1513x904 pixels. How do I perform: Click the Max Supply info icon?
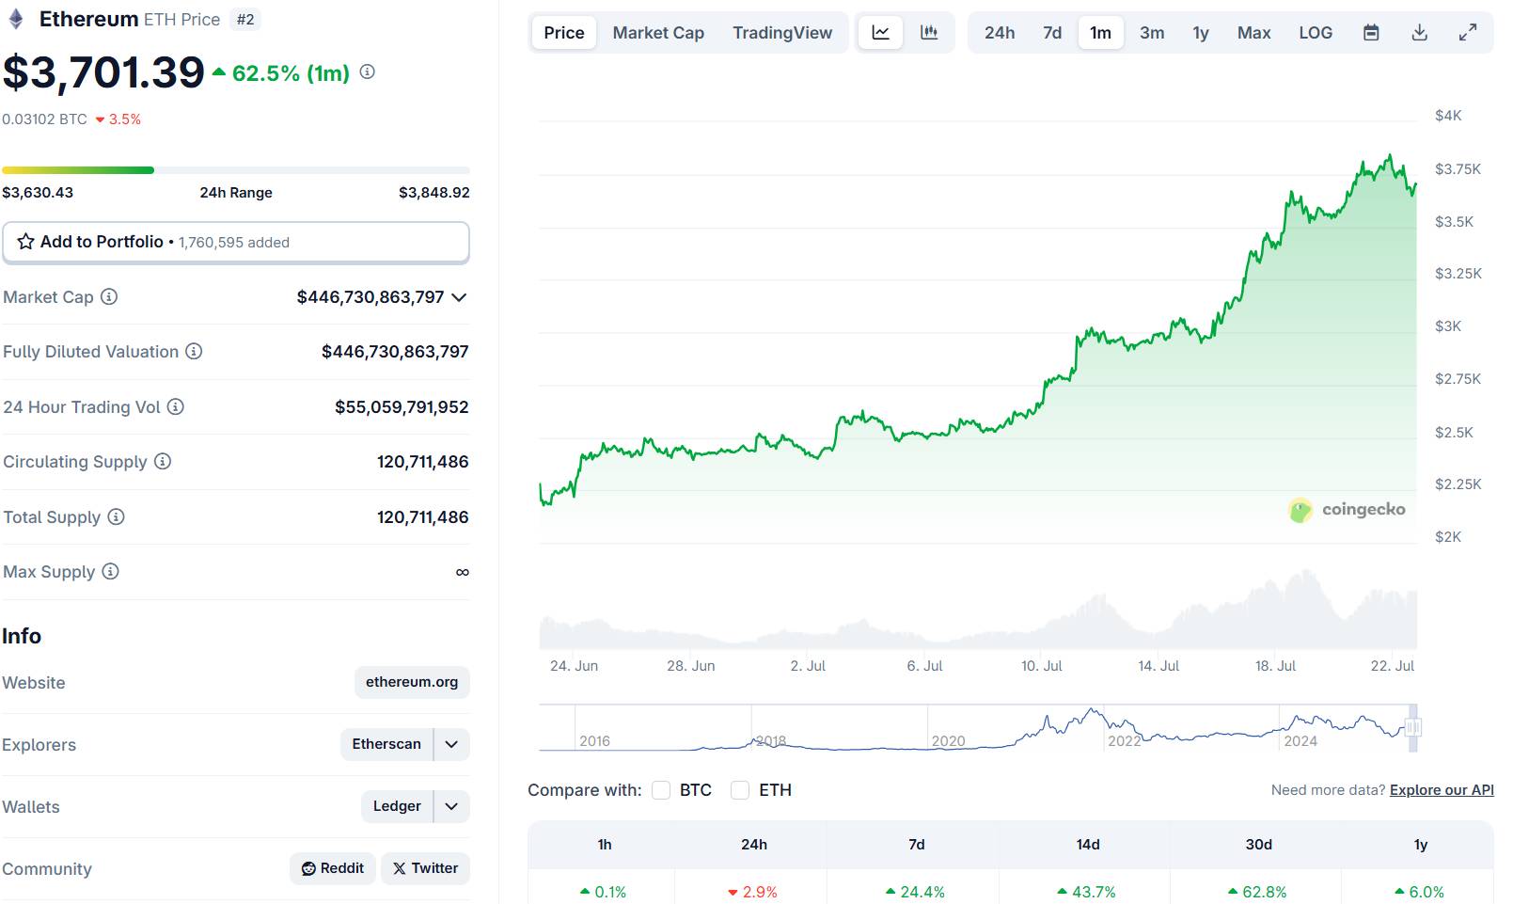110,571
